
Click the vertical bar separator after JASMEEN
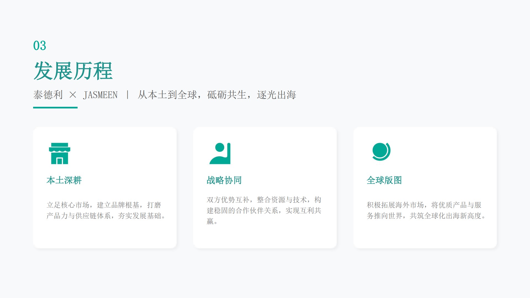(128, 95)
